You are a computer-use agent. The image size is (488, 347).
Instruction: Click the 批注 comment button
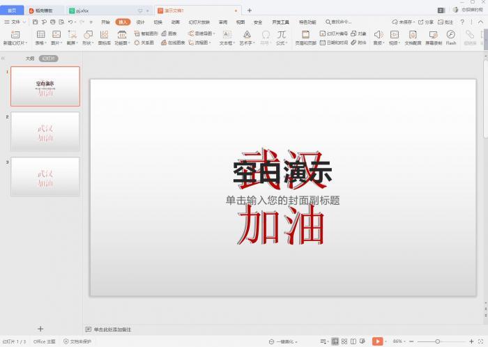445,22
